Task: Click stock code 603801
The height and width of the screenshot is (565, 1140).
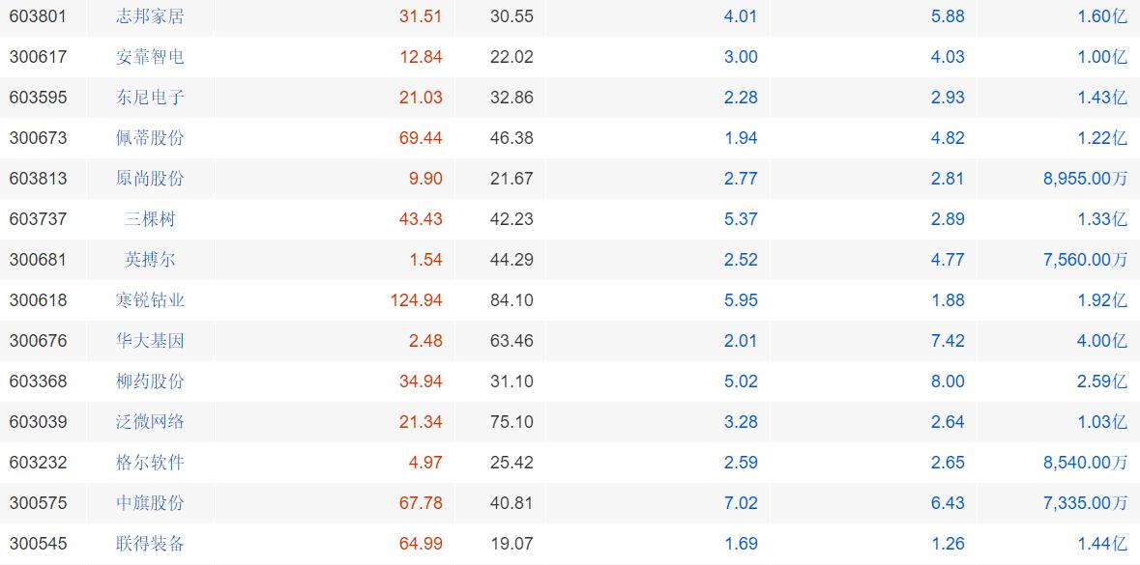Action: coord(38,16)
